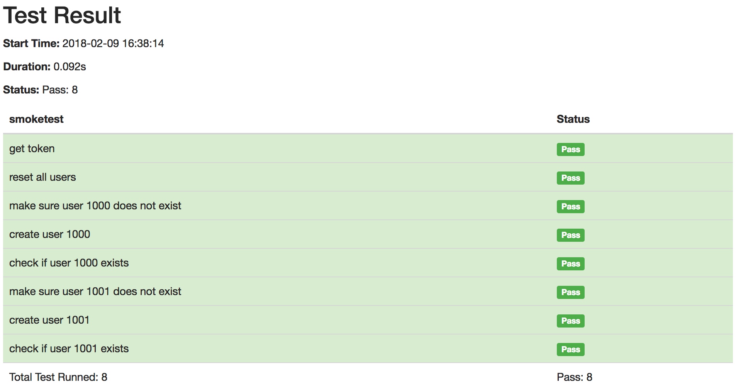The width and height of the screenshot is (736, 387).
Task: Click the Pass badge for get token
Action: (x=570, y=149)
